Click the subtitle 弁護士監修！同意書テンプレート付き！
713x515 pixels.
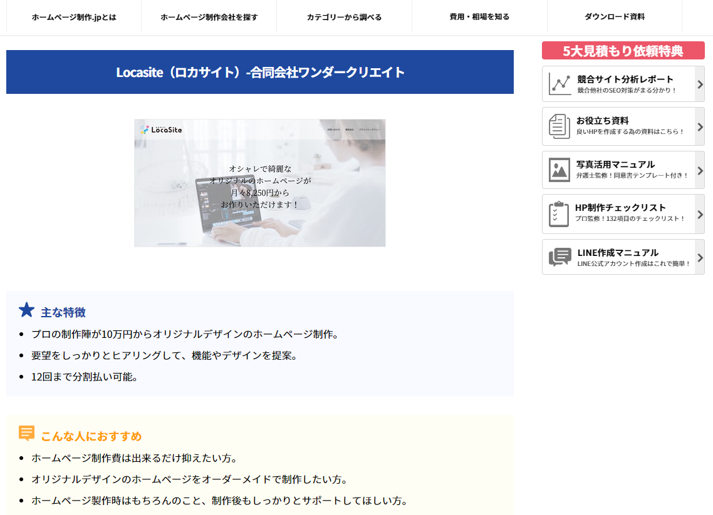[632, 175]
